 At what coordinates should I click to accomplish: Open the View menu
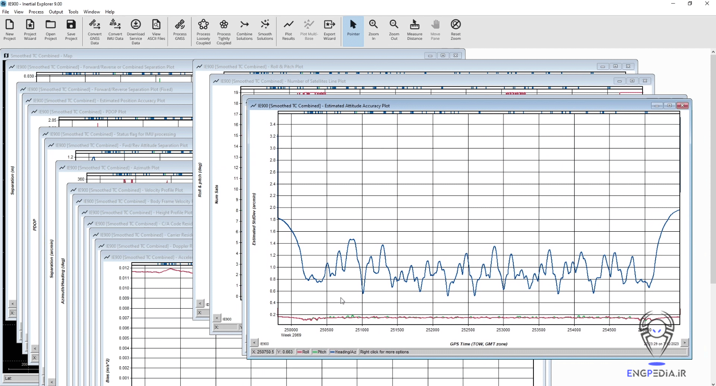(x=19, y=12)
